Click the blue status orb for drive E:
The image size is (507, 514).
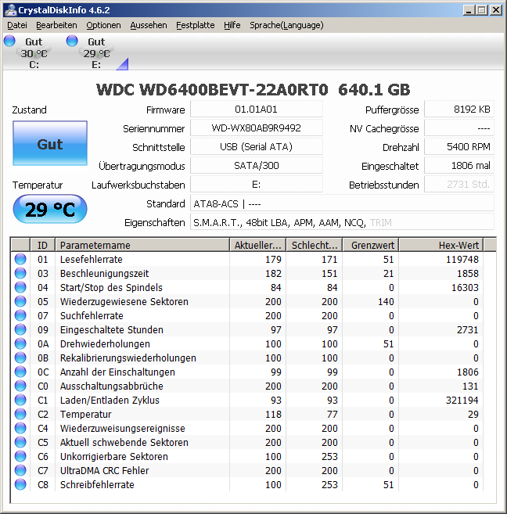72,41
